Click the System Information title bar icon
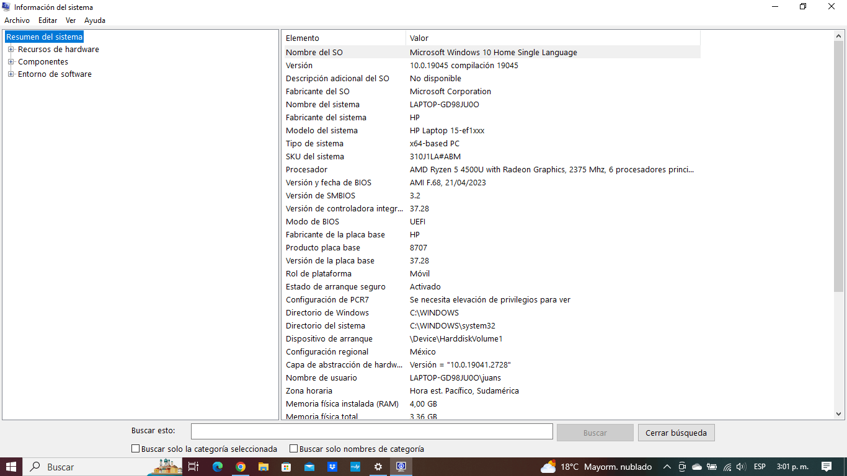 coord(6,7)
